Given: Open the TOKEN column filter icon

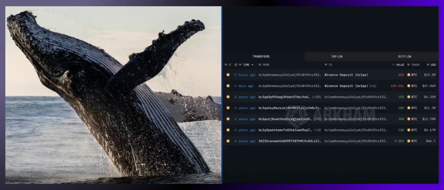Looking at the screenshot, I should point(408,65).
